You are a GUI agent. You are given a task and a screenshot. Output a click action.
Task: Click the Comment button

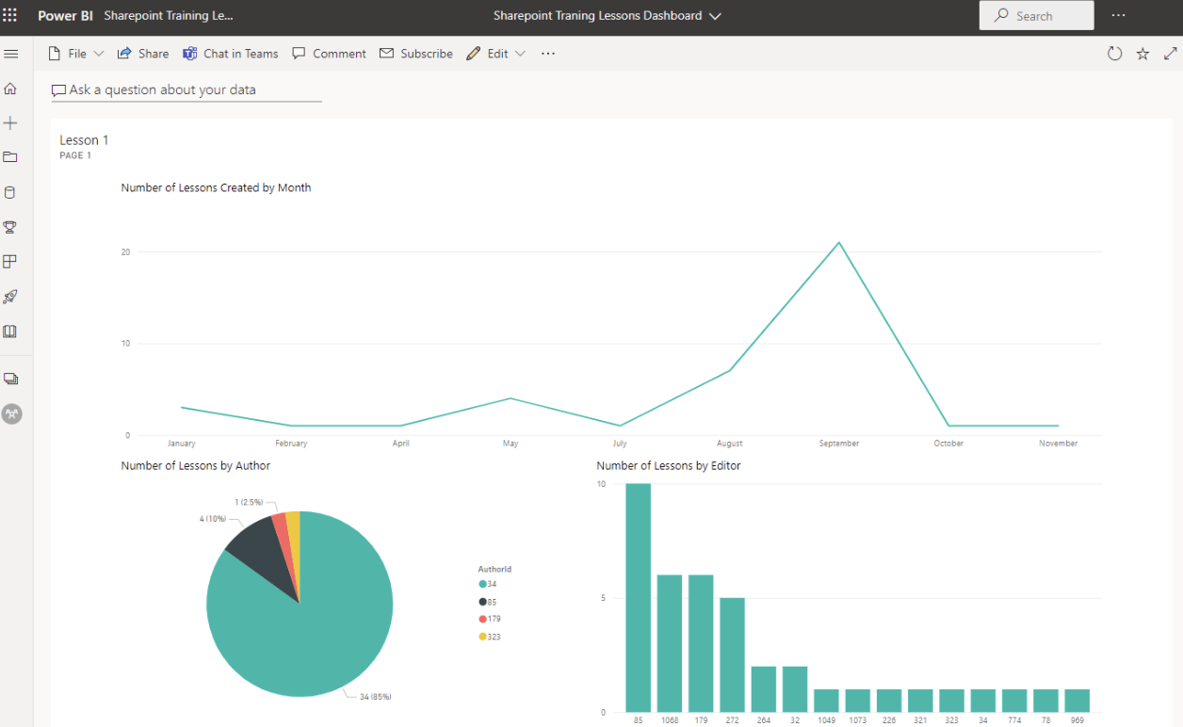click(329, 54)
